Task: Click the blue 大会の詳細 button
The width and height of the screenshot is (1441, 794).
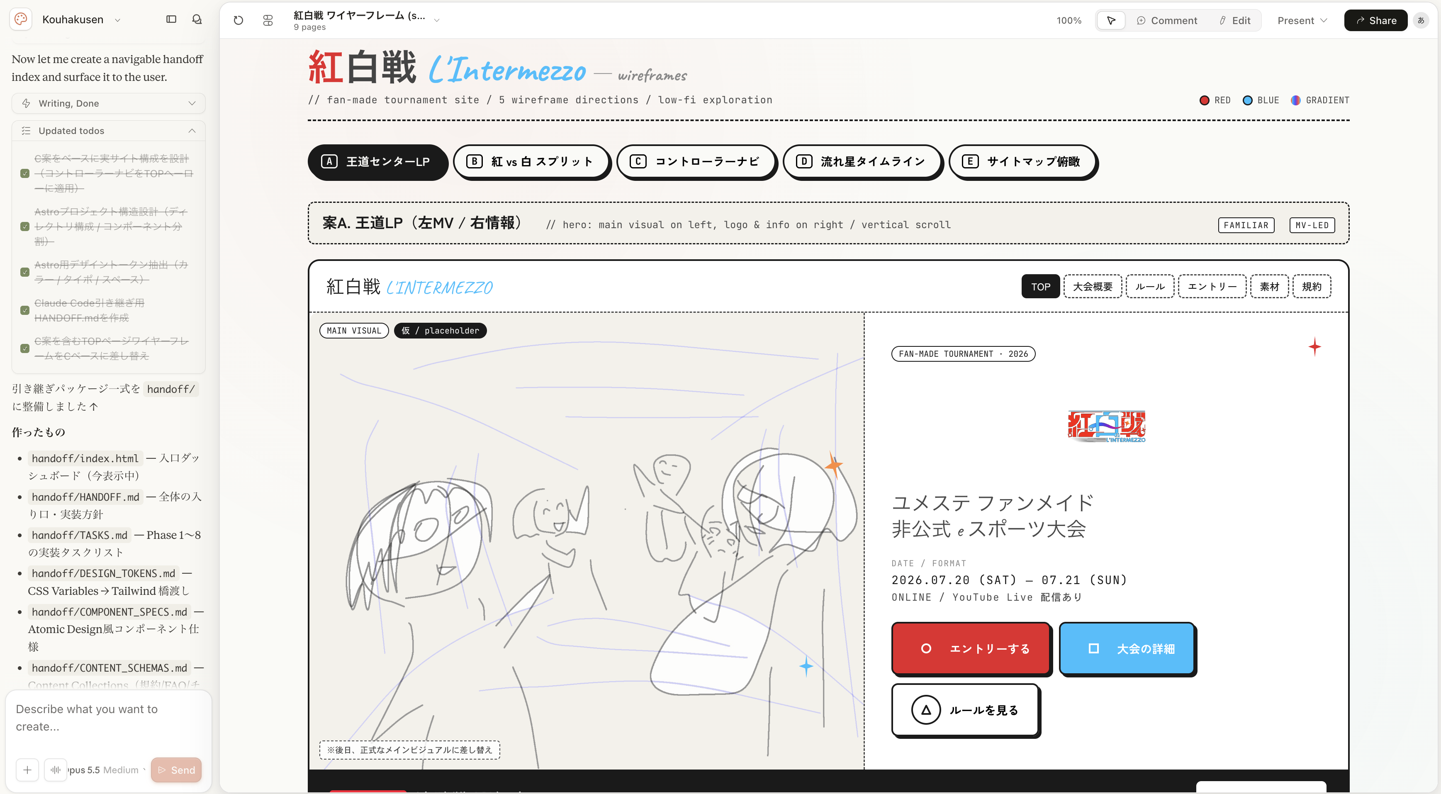Action: pyautogui.click(x=1127, y=648)
